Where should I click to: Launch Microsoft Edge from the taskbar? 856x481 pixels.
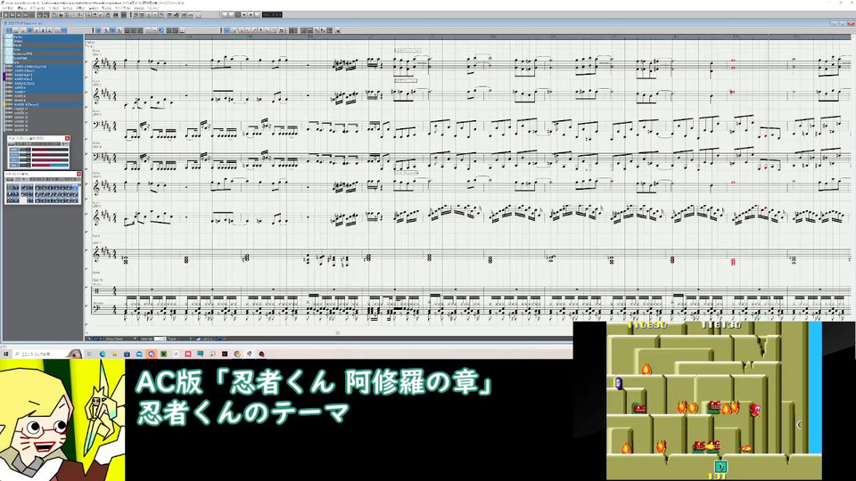point(103,354)
